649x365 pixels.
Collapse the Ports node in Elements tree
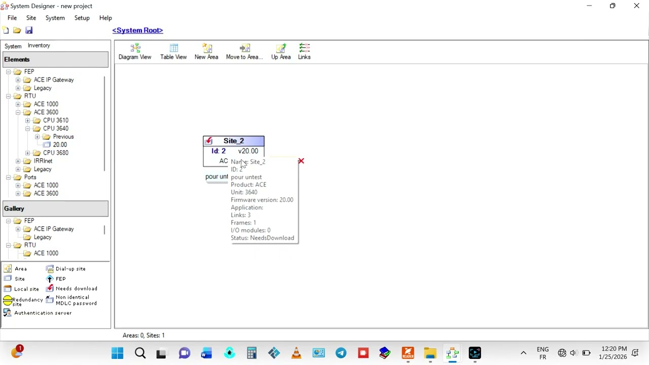9,177
